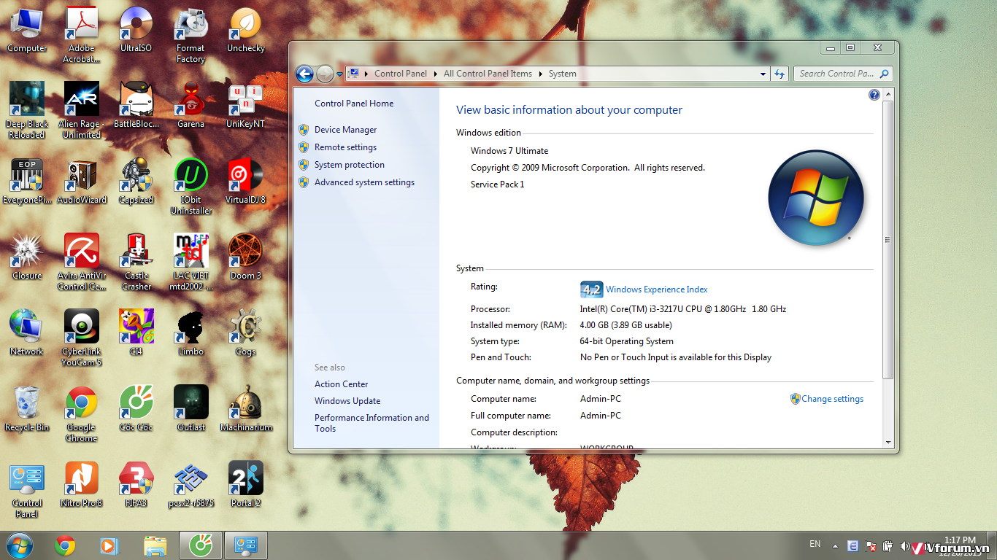Launch UltraISO from the desktop
The height and width of the screenshot is (560, 997).
pyautogui.click(x=136, y=29)
